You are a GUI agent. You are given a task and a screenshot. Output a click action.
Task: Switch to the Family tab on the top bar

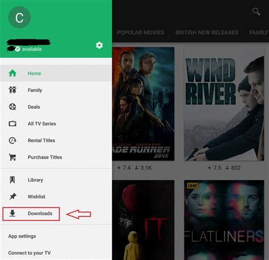259,32
